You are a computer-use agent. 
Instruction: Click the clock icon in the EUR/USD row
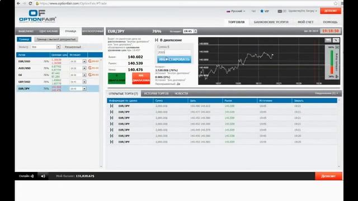click(90, 61)
